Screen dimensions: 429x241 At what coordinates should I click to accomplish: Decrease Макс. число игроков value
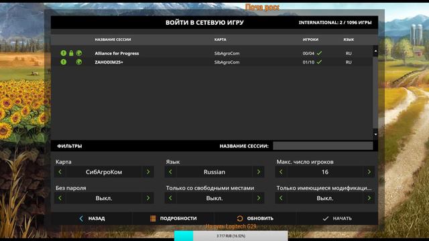(281, 172)
